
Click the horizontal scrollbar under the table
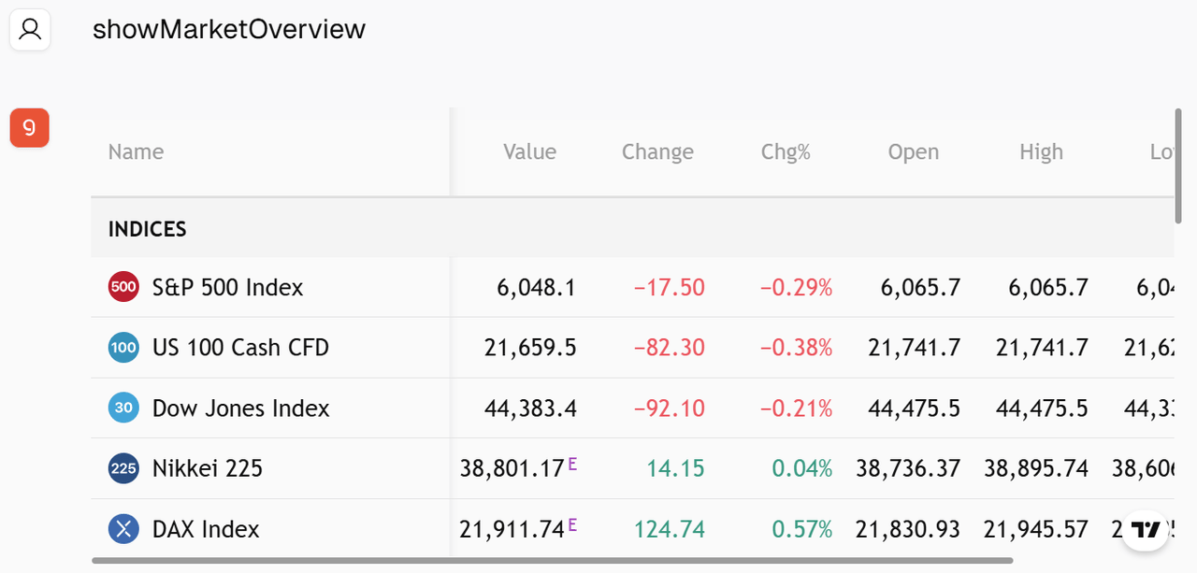[x=552, y=561]
